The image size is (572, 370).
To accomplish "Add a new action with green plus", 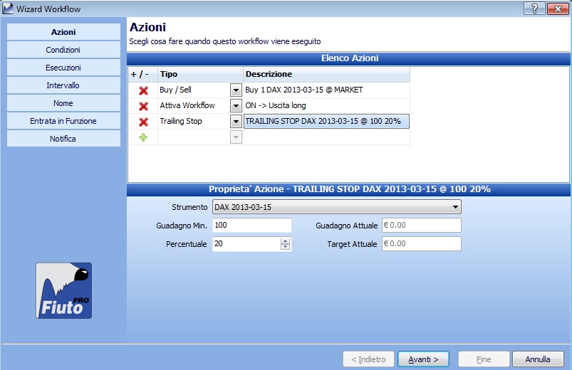I will tap(143, 137).
